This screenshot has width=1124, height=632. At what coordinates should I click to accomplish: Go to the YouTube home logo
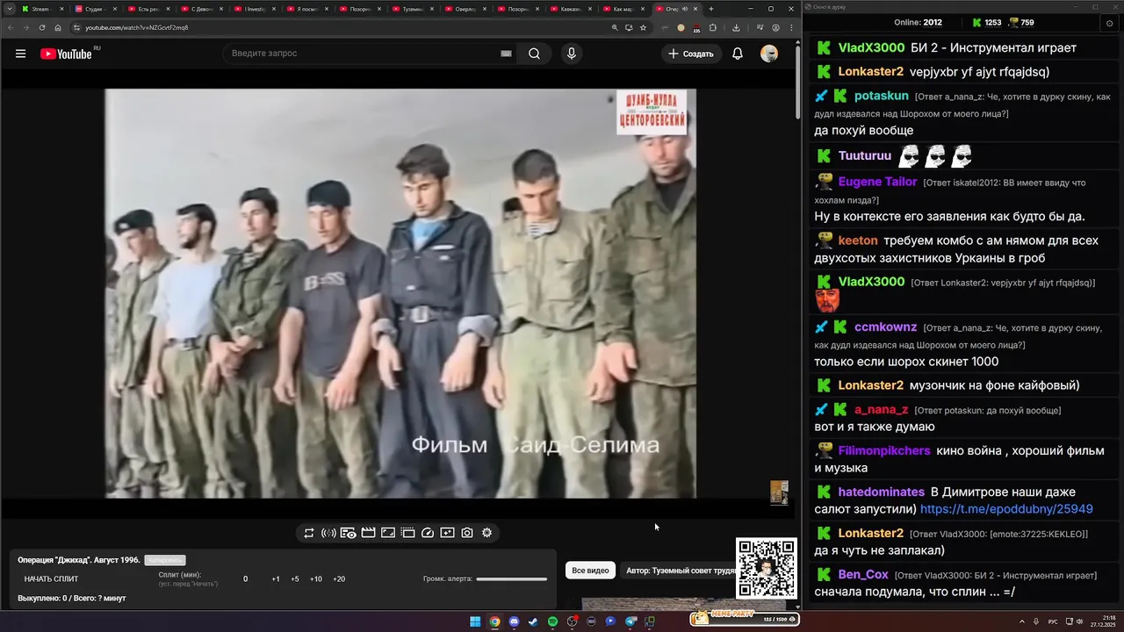66,54
